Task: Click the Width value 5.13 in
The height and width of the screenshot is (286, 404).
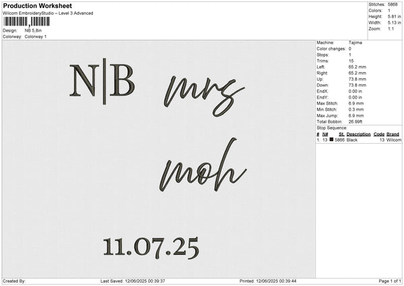Action: [394, 23]
